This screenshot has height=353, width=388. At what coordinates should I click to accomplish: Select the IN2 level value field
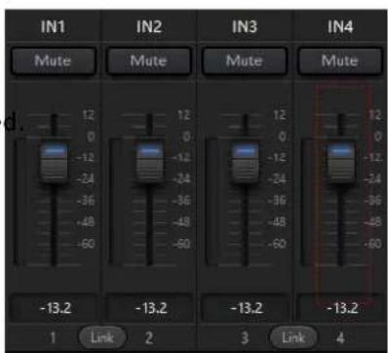click(x=149, y=307)
